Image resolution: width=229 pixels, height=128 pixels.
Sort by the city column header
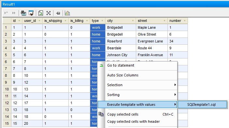(x=121, y=21)
